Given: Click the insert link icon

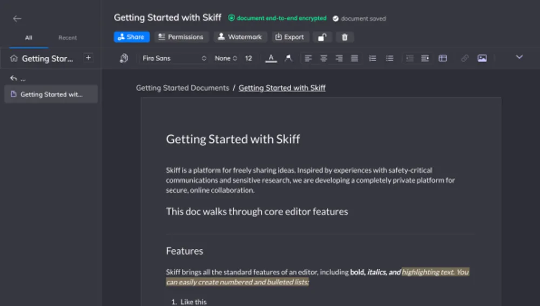Looking at the screenshot, I should (x=464, y=58).
